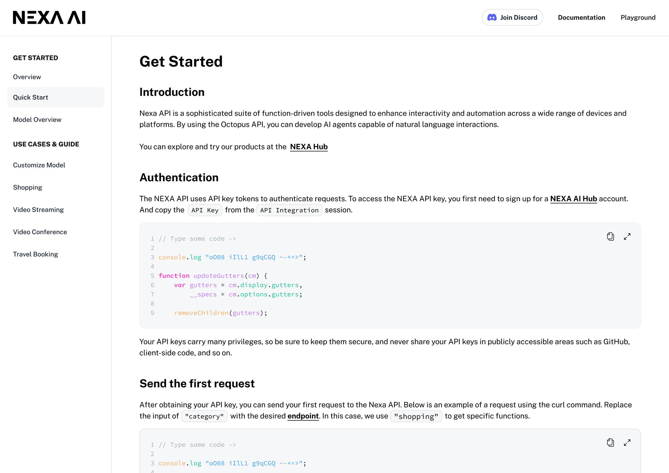Copy the first request code block

(x=610, y=442)
